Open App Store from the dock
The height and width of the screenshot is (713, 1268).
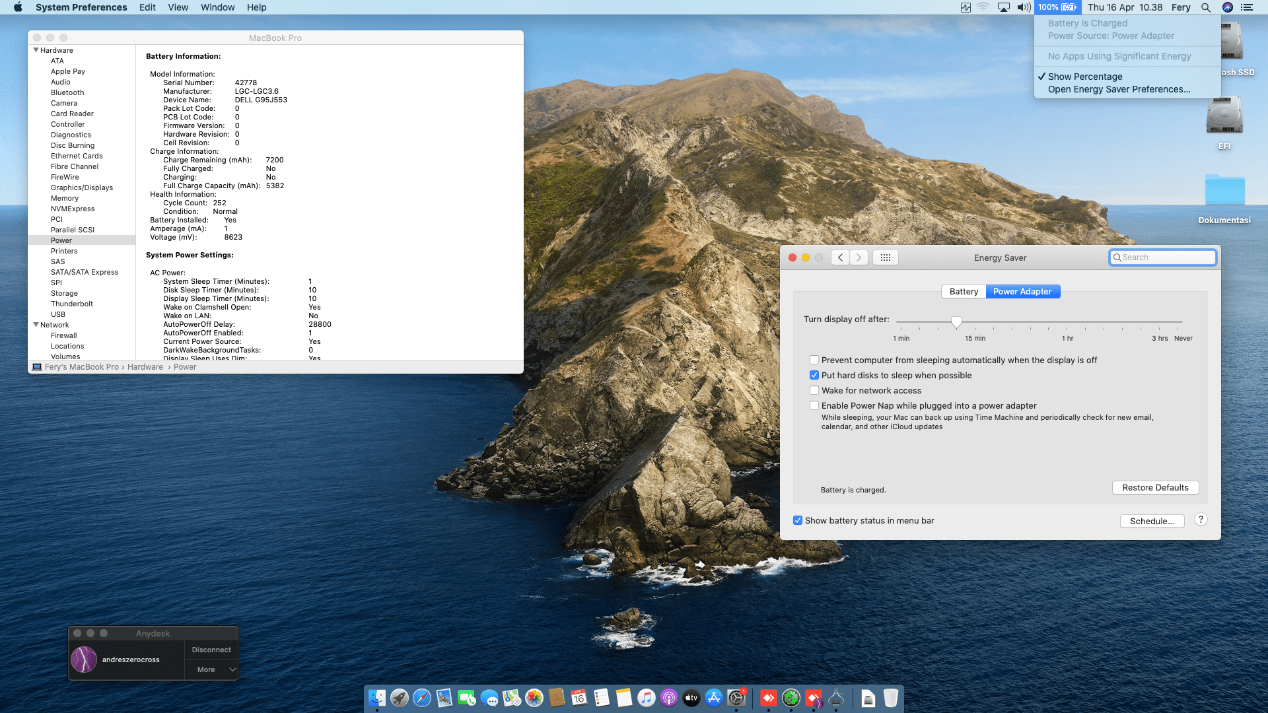714,697
